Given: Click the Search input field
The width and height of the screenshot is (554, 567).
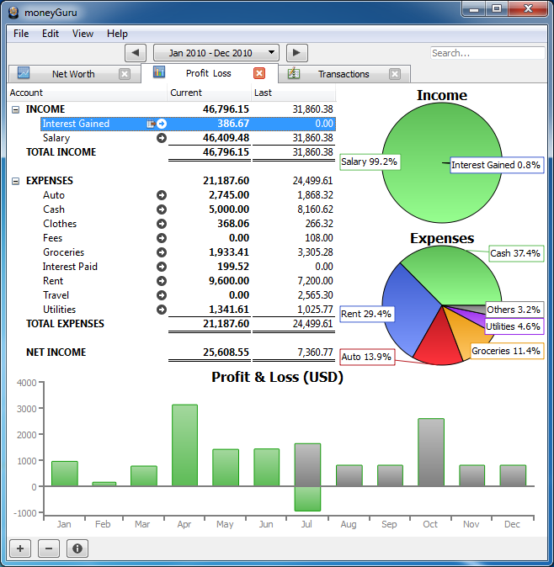Looking at the screenshot, I should (x=487, y=53).
